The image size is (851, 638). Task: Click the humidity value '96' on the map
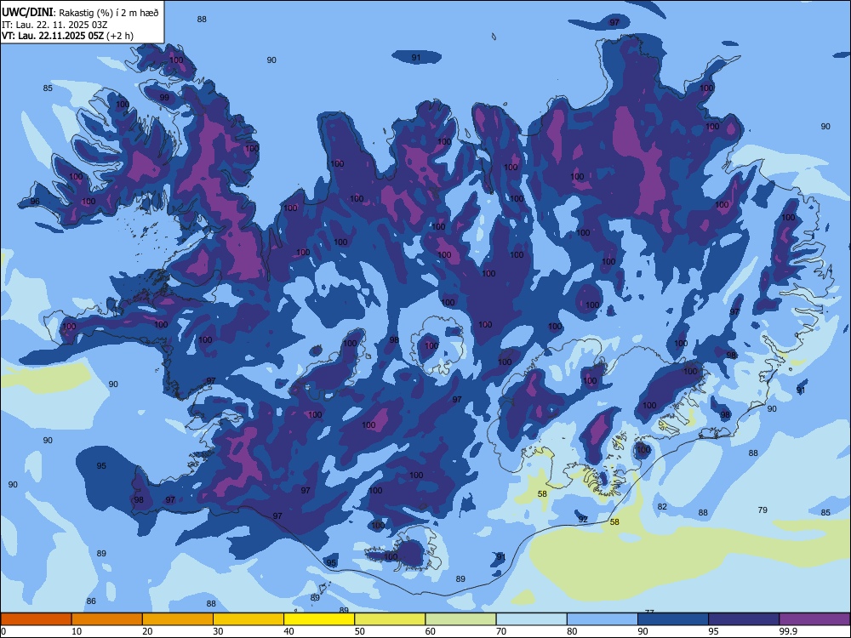35,202
